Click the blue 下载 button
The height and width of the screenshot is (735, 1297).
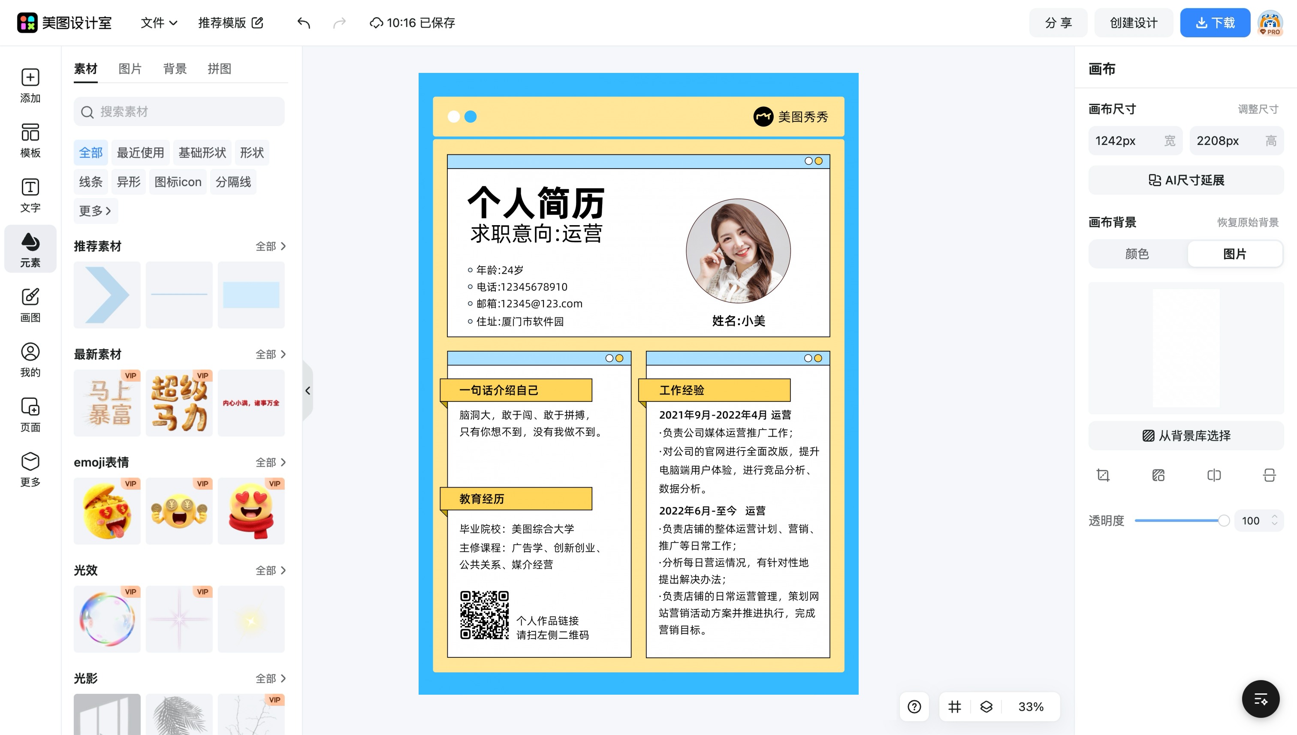click(x=1215, y=23)
